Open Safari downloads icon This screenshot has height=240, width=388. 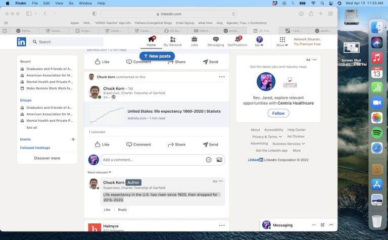301,14
